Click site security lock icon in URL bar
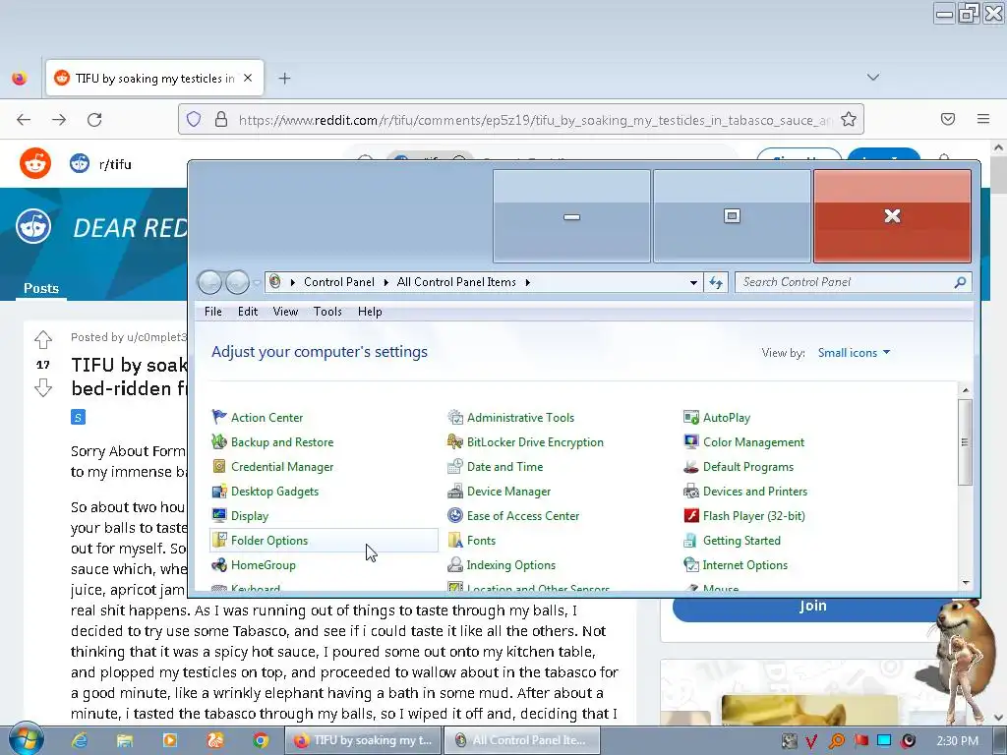This screenshot has width=1007, height=755. pos(221,119)
